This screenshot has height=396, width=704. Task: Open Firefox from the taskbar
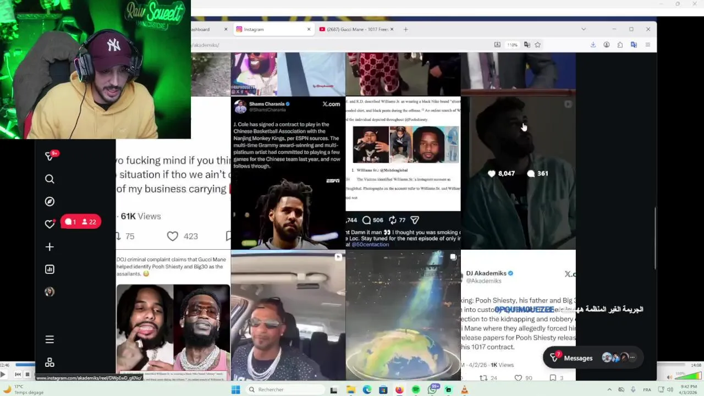coord(399,389)
